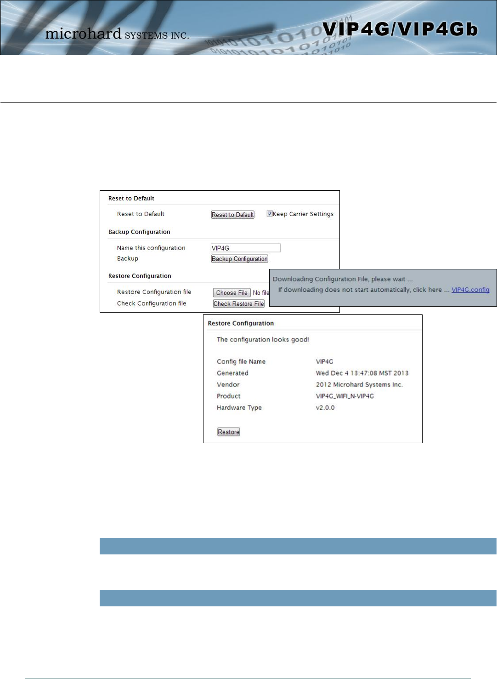This screenshot has height=679, width=497.
Task: Click the Backup Configuration button
Action: tap(239, 259)
